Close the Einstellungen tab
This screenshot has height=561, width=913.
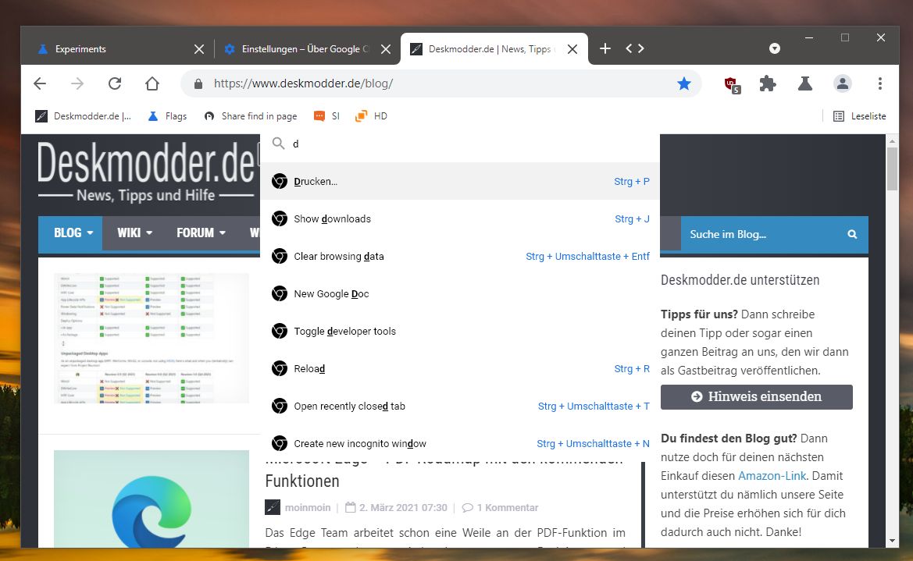point(386,49)
